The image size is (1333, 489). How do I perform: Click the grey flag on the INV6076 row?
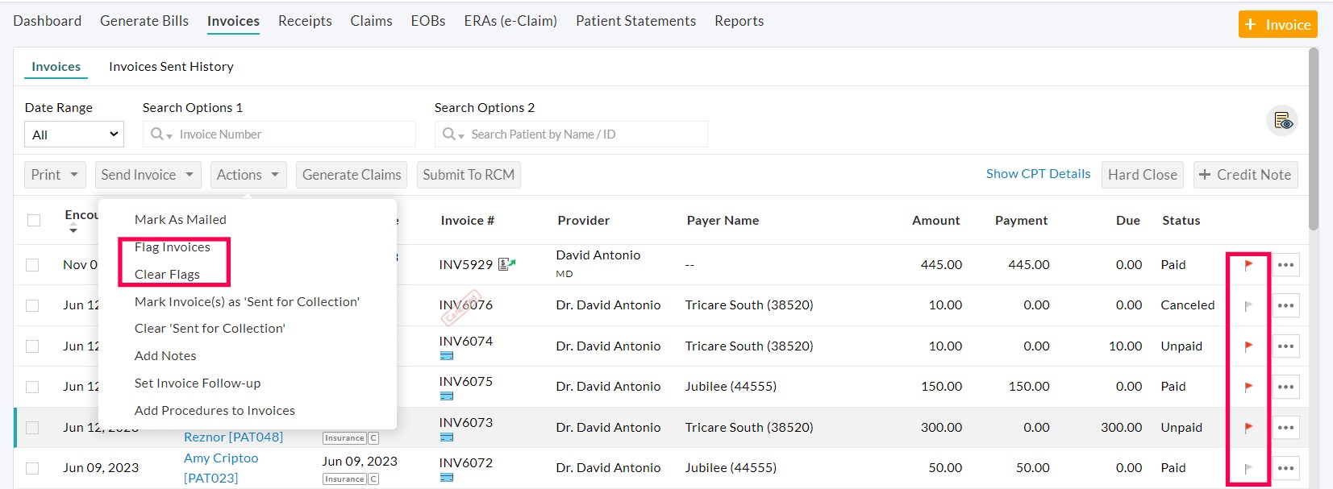(1248, 305)
